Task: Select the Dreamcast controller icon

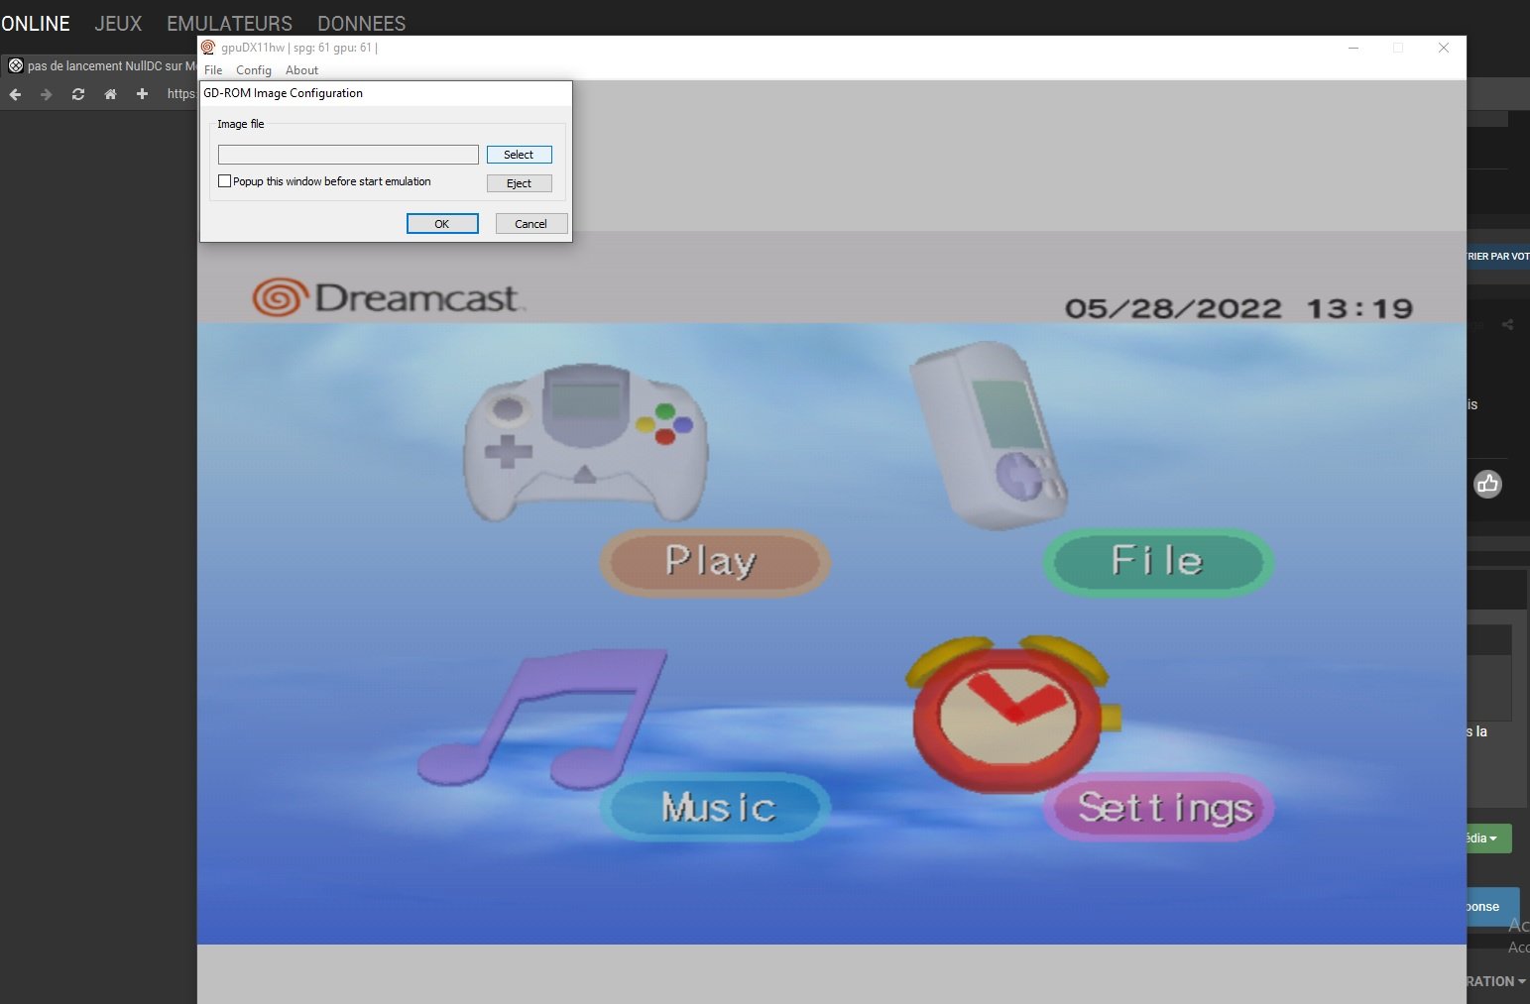Action: click(586, 442)
